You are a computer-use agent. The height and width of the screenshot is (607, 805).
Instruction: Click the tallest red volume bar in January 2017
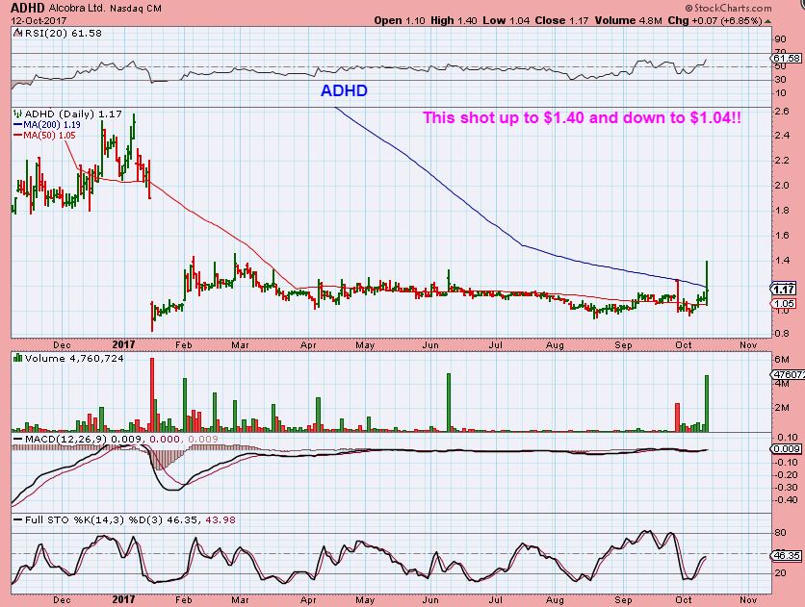click(152, 394)
